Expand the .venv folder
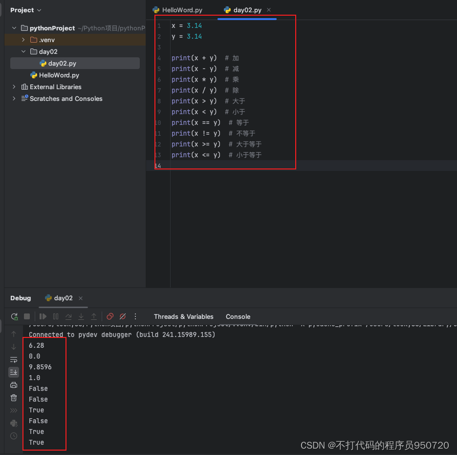 pyautogui.click(x=23, y=40)
